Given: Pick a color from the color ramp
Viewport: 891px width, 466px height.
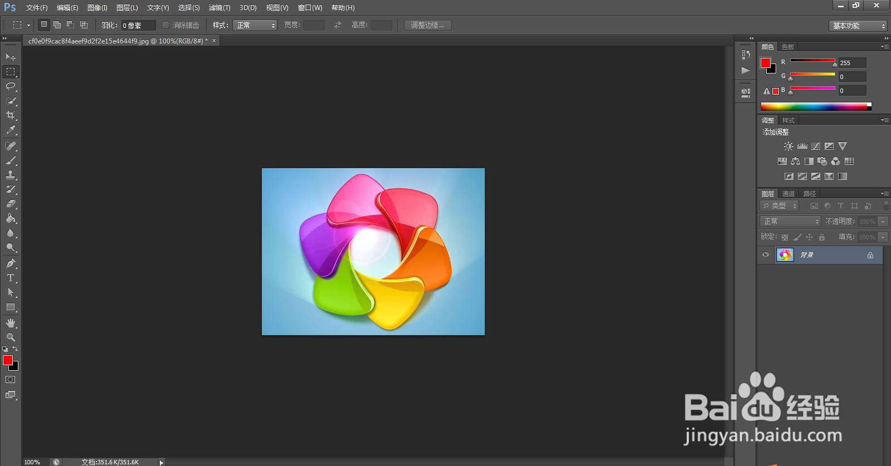Looking at the screenshot, I should 816,106.
